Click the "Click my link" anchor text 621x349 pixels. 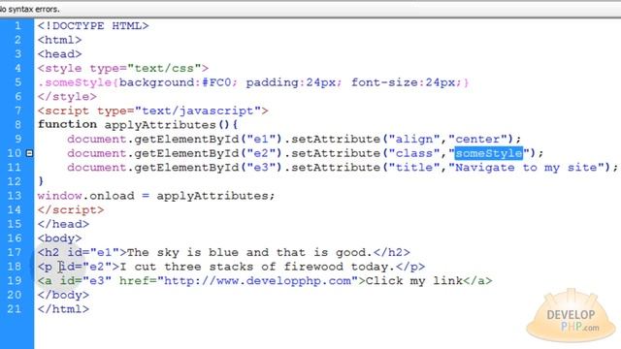tap(414, 280)
